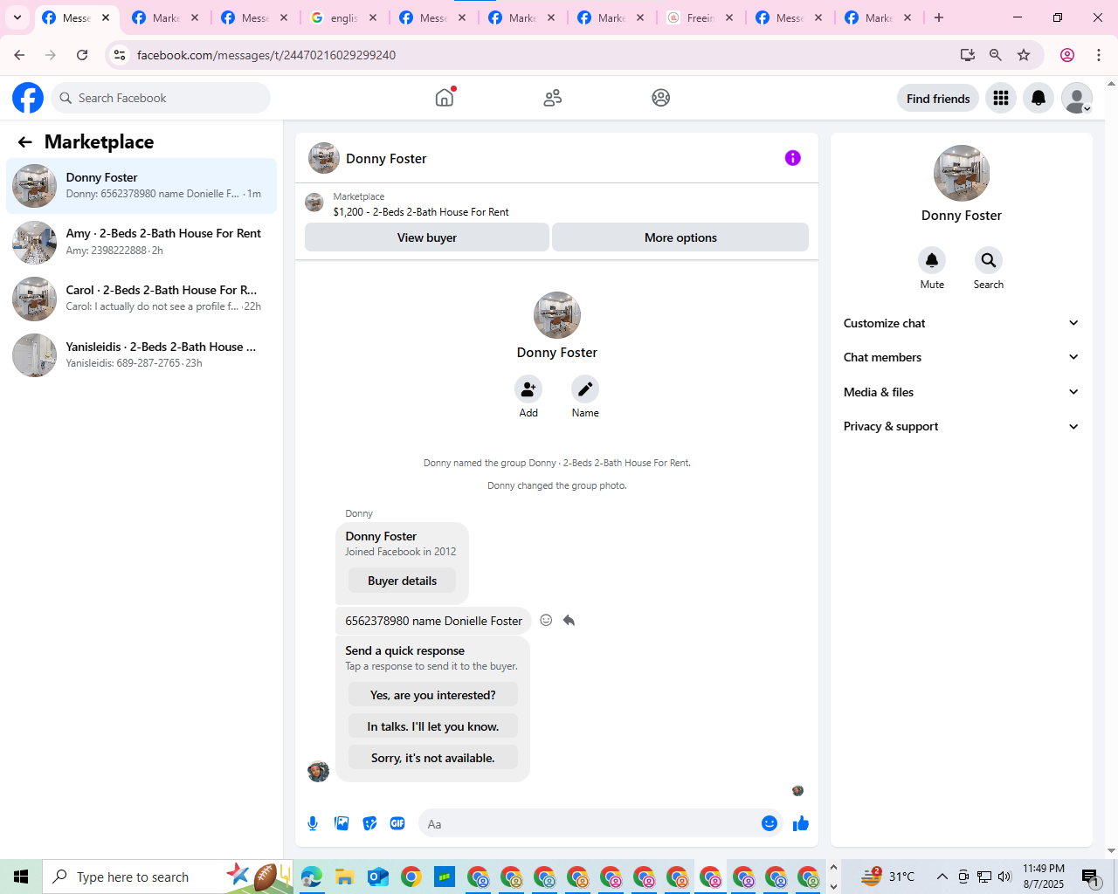The width and height of the screenshot is (1118, 894).
Task: Send quick response In talks. I'll let you know.
Action: point(432,726)
